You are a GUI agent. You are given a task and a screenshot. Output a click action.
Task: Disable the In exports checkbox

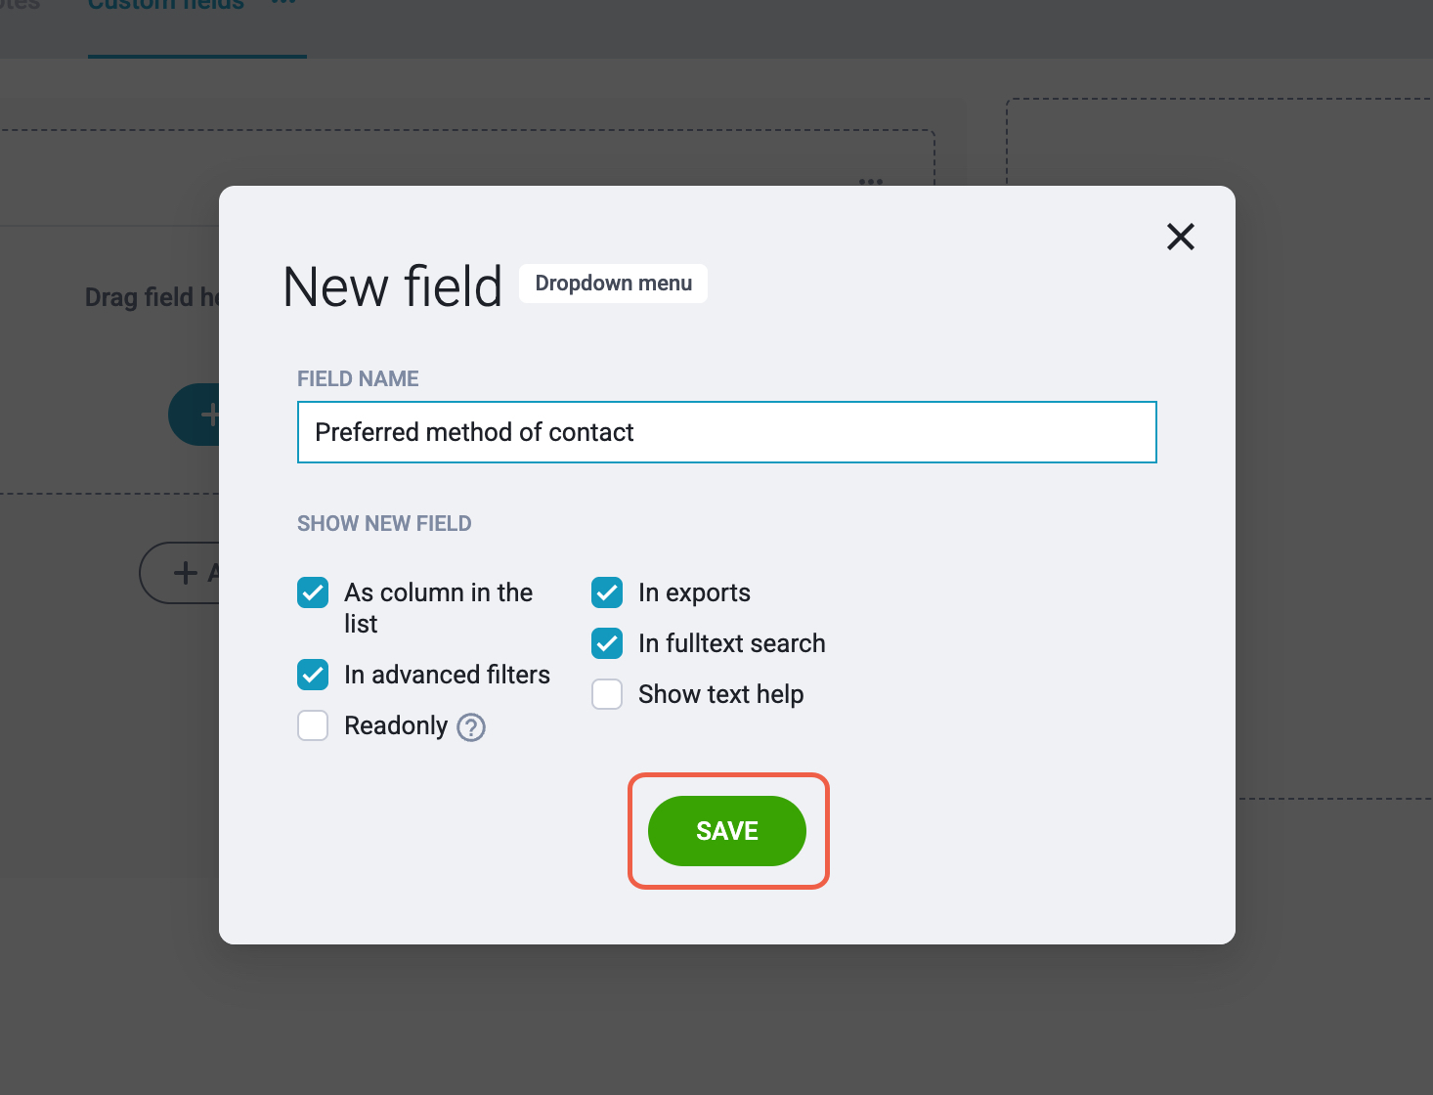pyautogui.click(x=607, y=592)
